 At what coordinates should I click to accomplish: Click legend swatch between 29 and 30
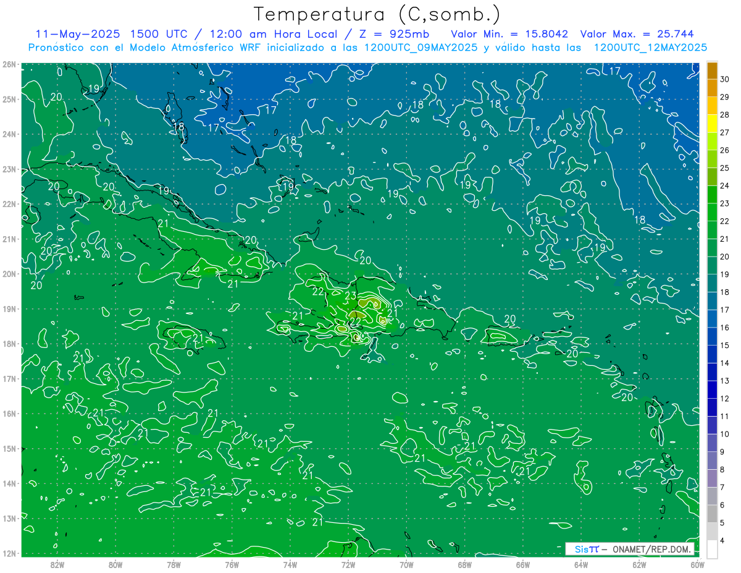[x=712, y=88]
